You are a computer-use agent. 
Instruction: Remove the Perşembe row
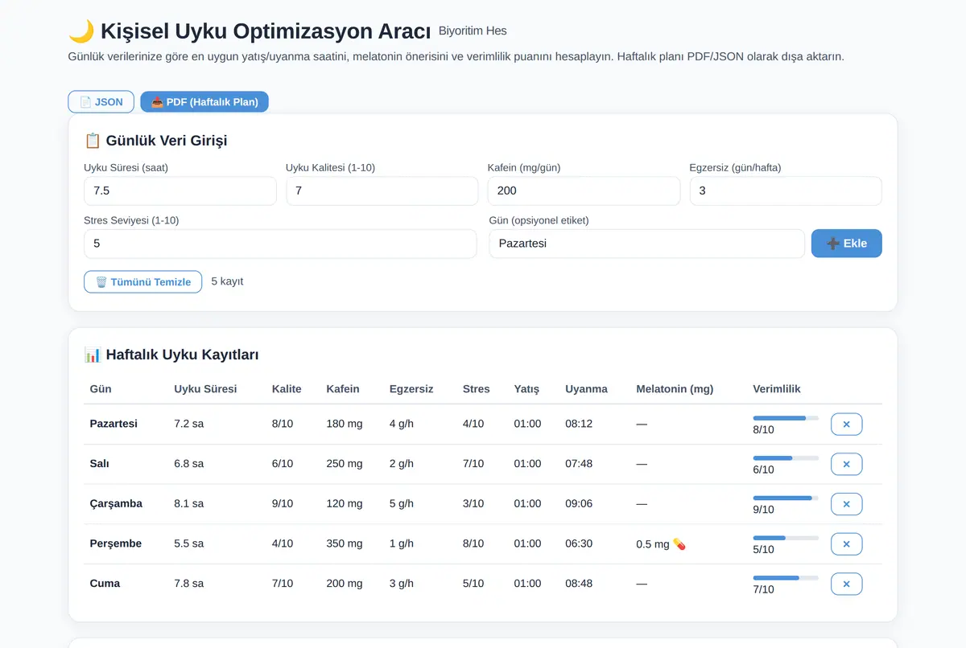(x=846, y=544)
